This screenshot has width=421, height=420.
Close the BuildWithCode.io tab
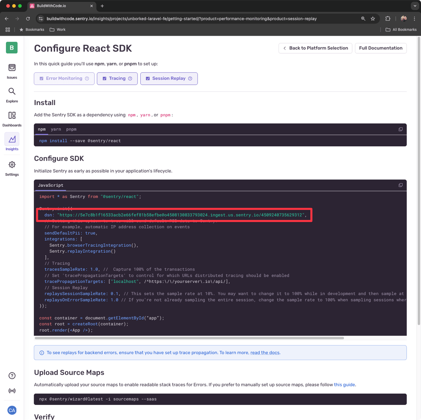coord(92,6)
